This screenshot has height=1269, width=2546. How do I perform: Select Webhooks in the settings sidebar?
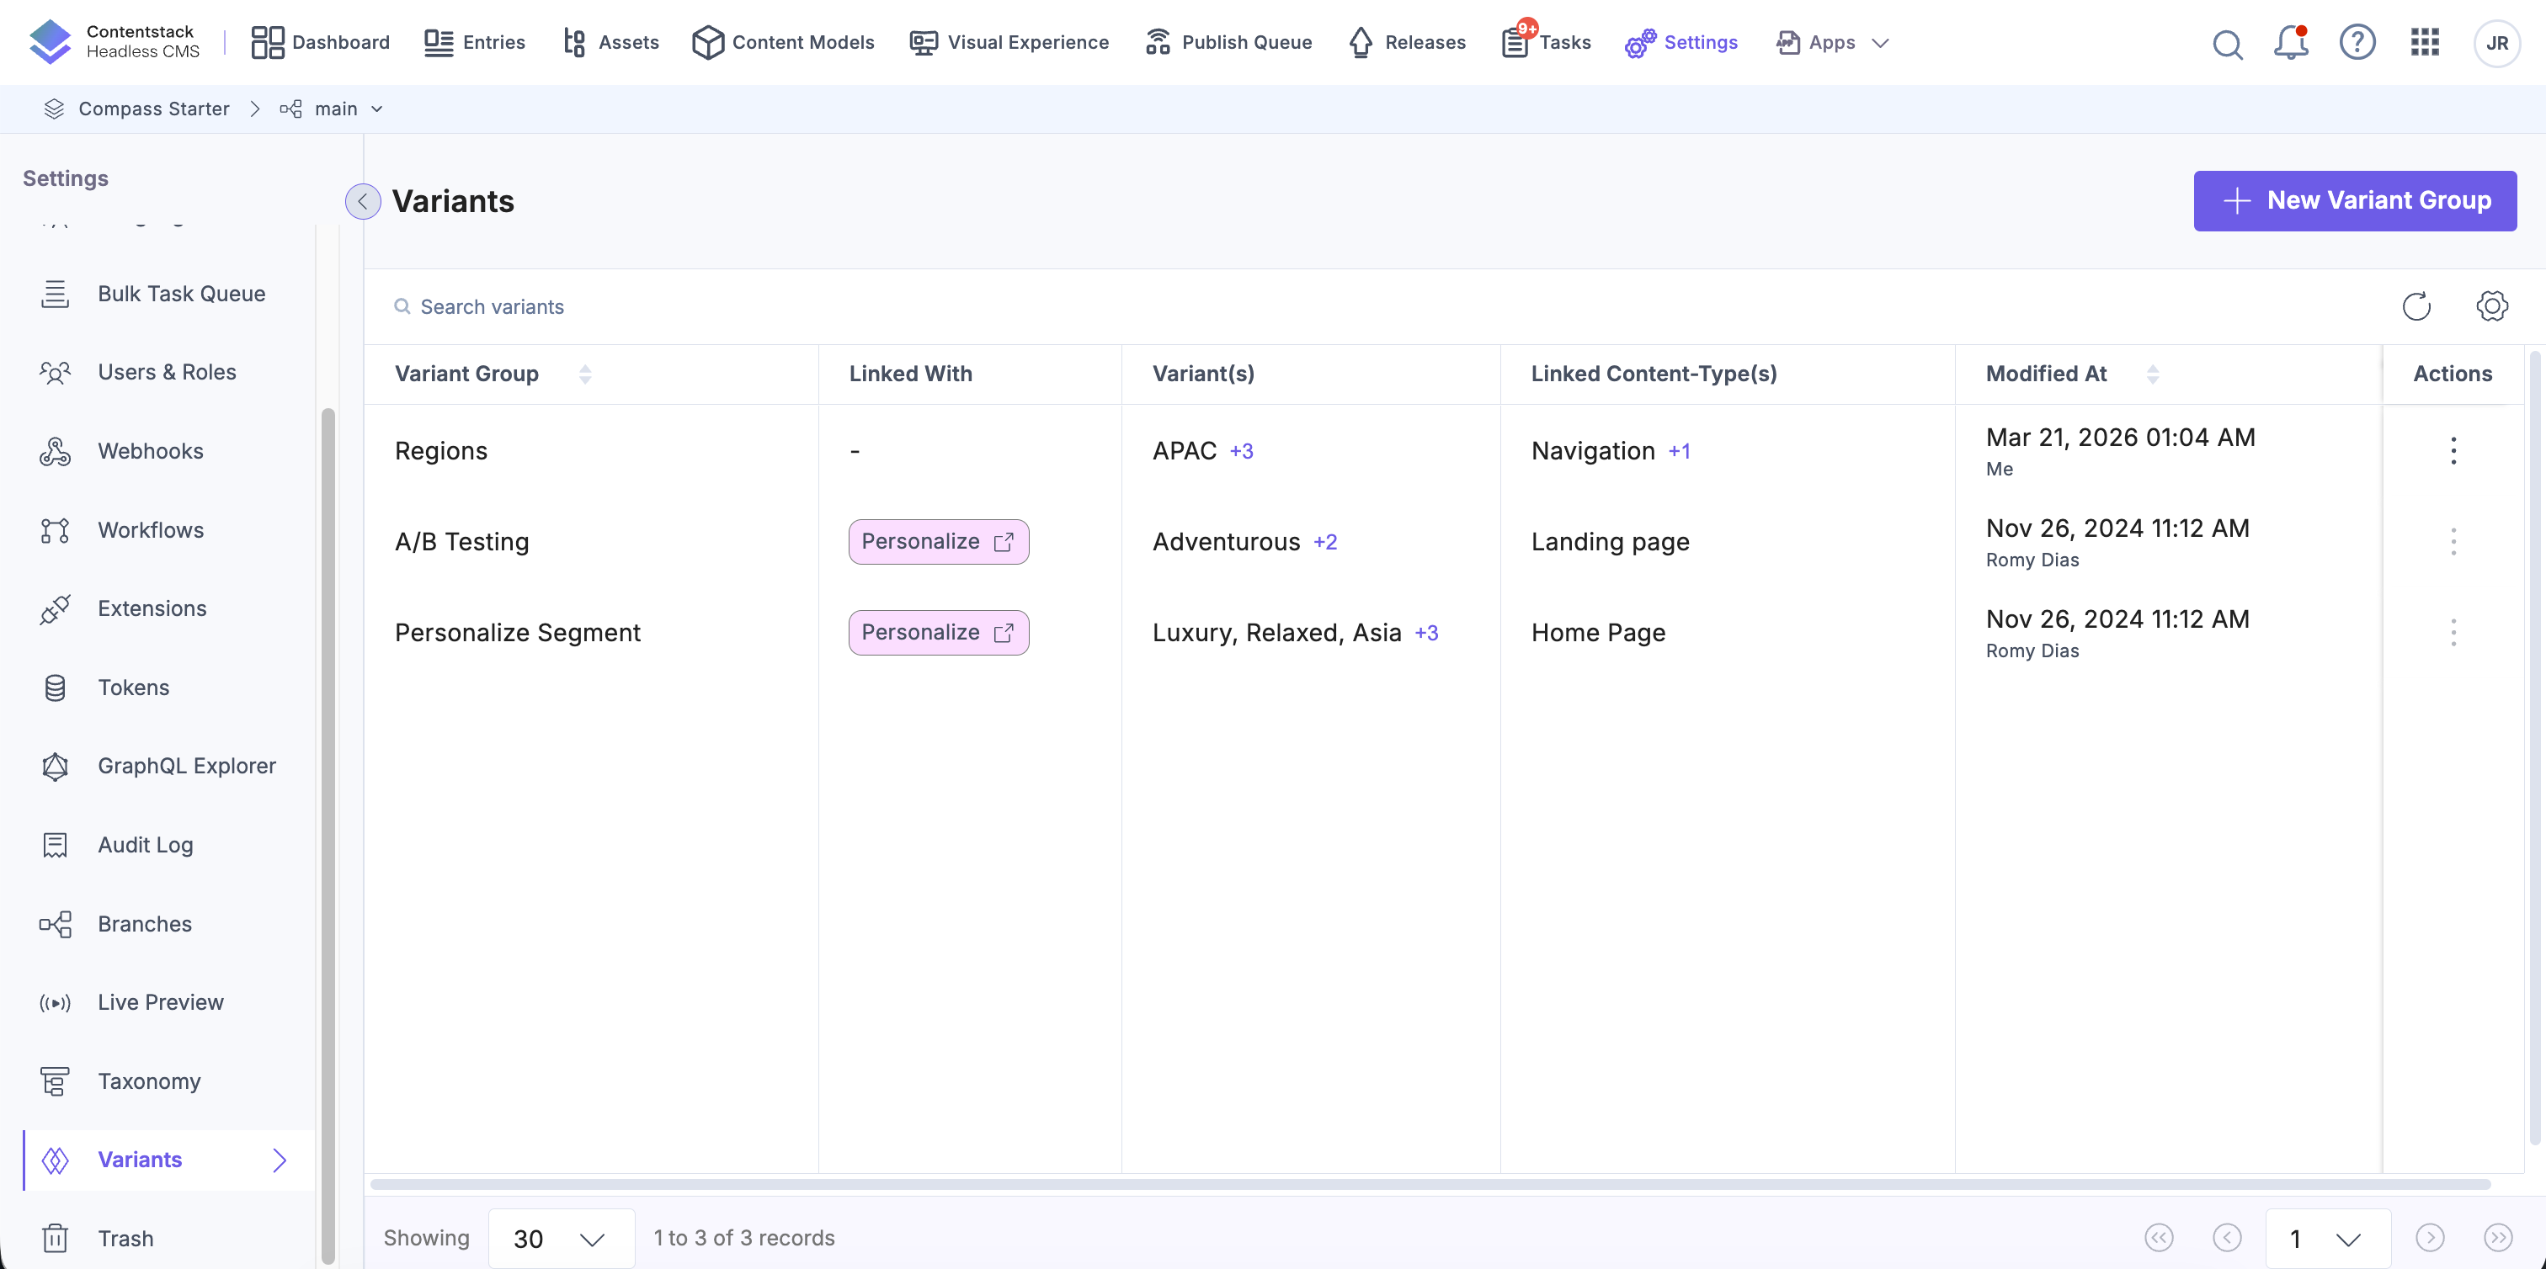[x=150, y=451]
